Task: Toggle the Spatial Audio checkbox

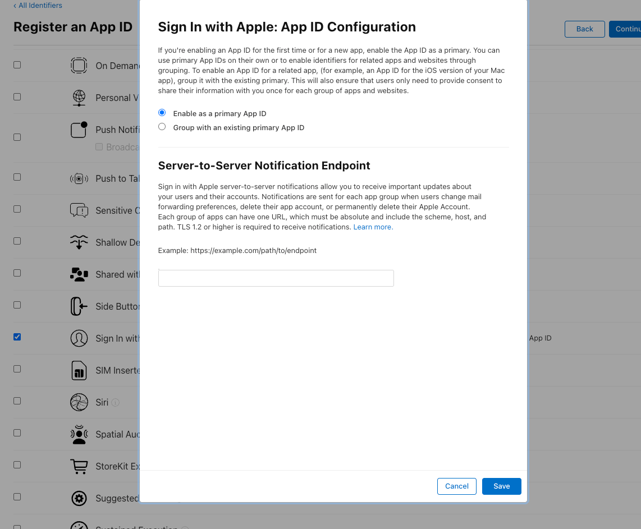Action: coord(17,433)
